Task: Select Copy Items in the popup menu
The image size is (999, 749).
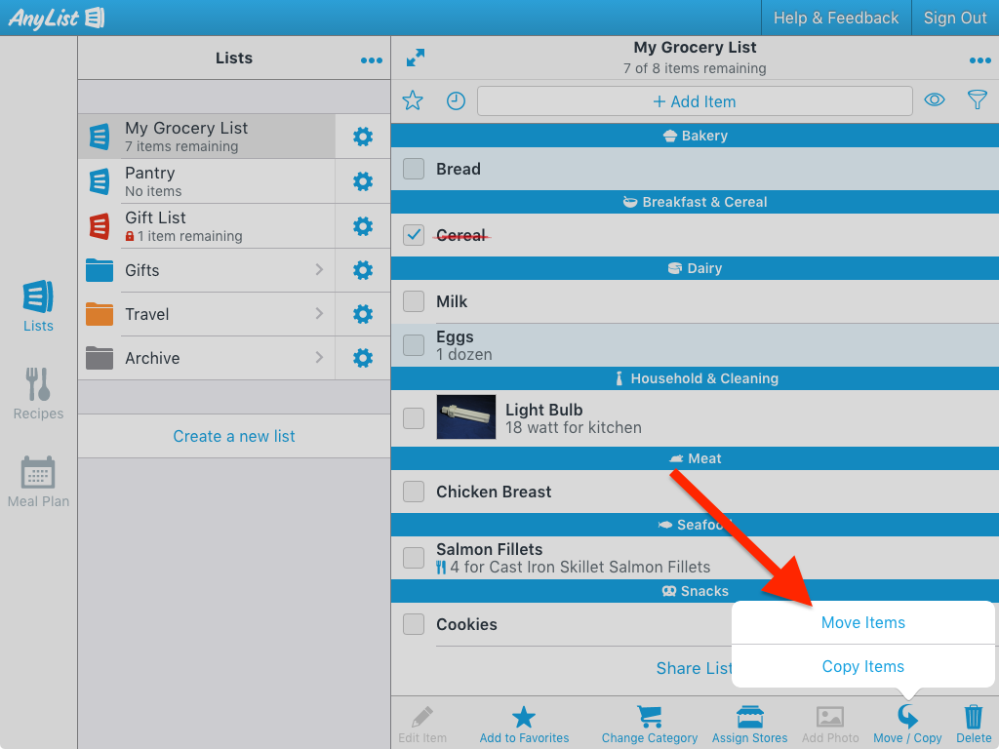Action: (862, 666)
